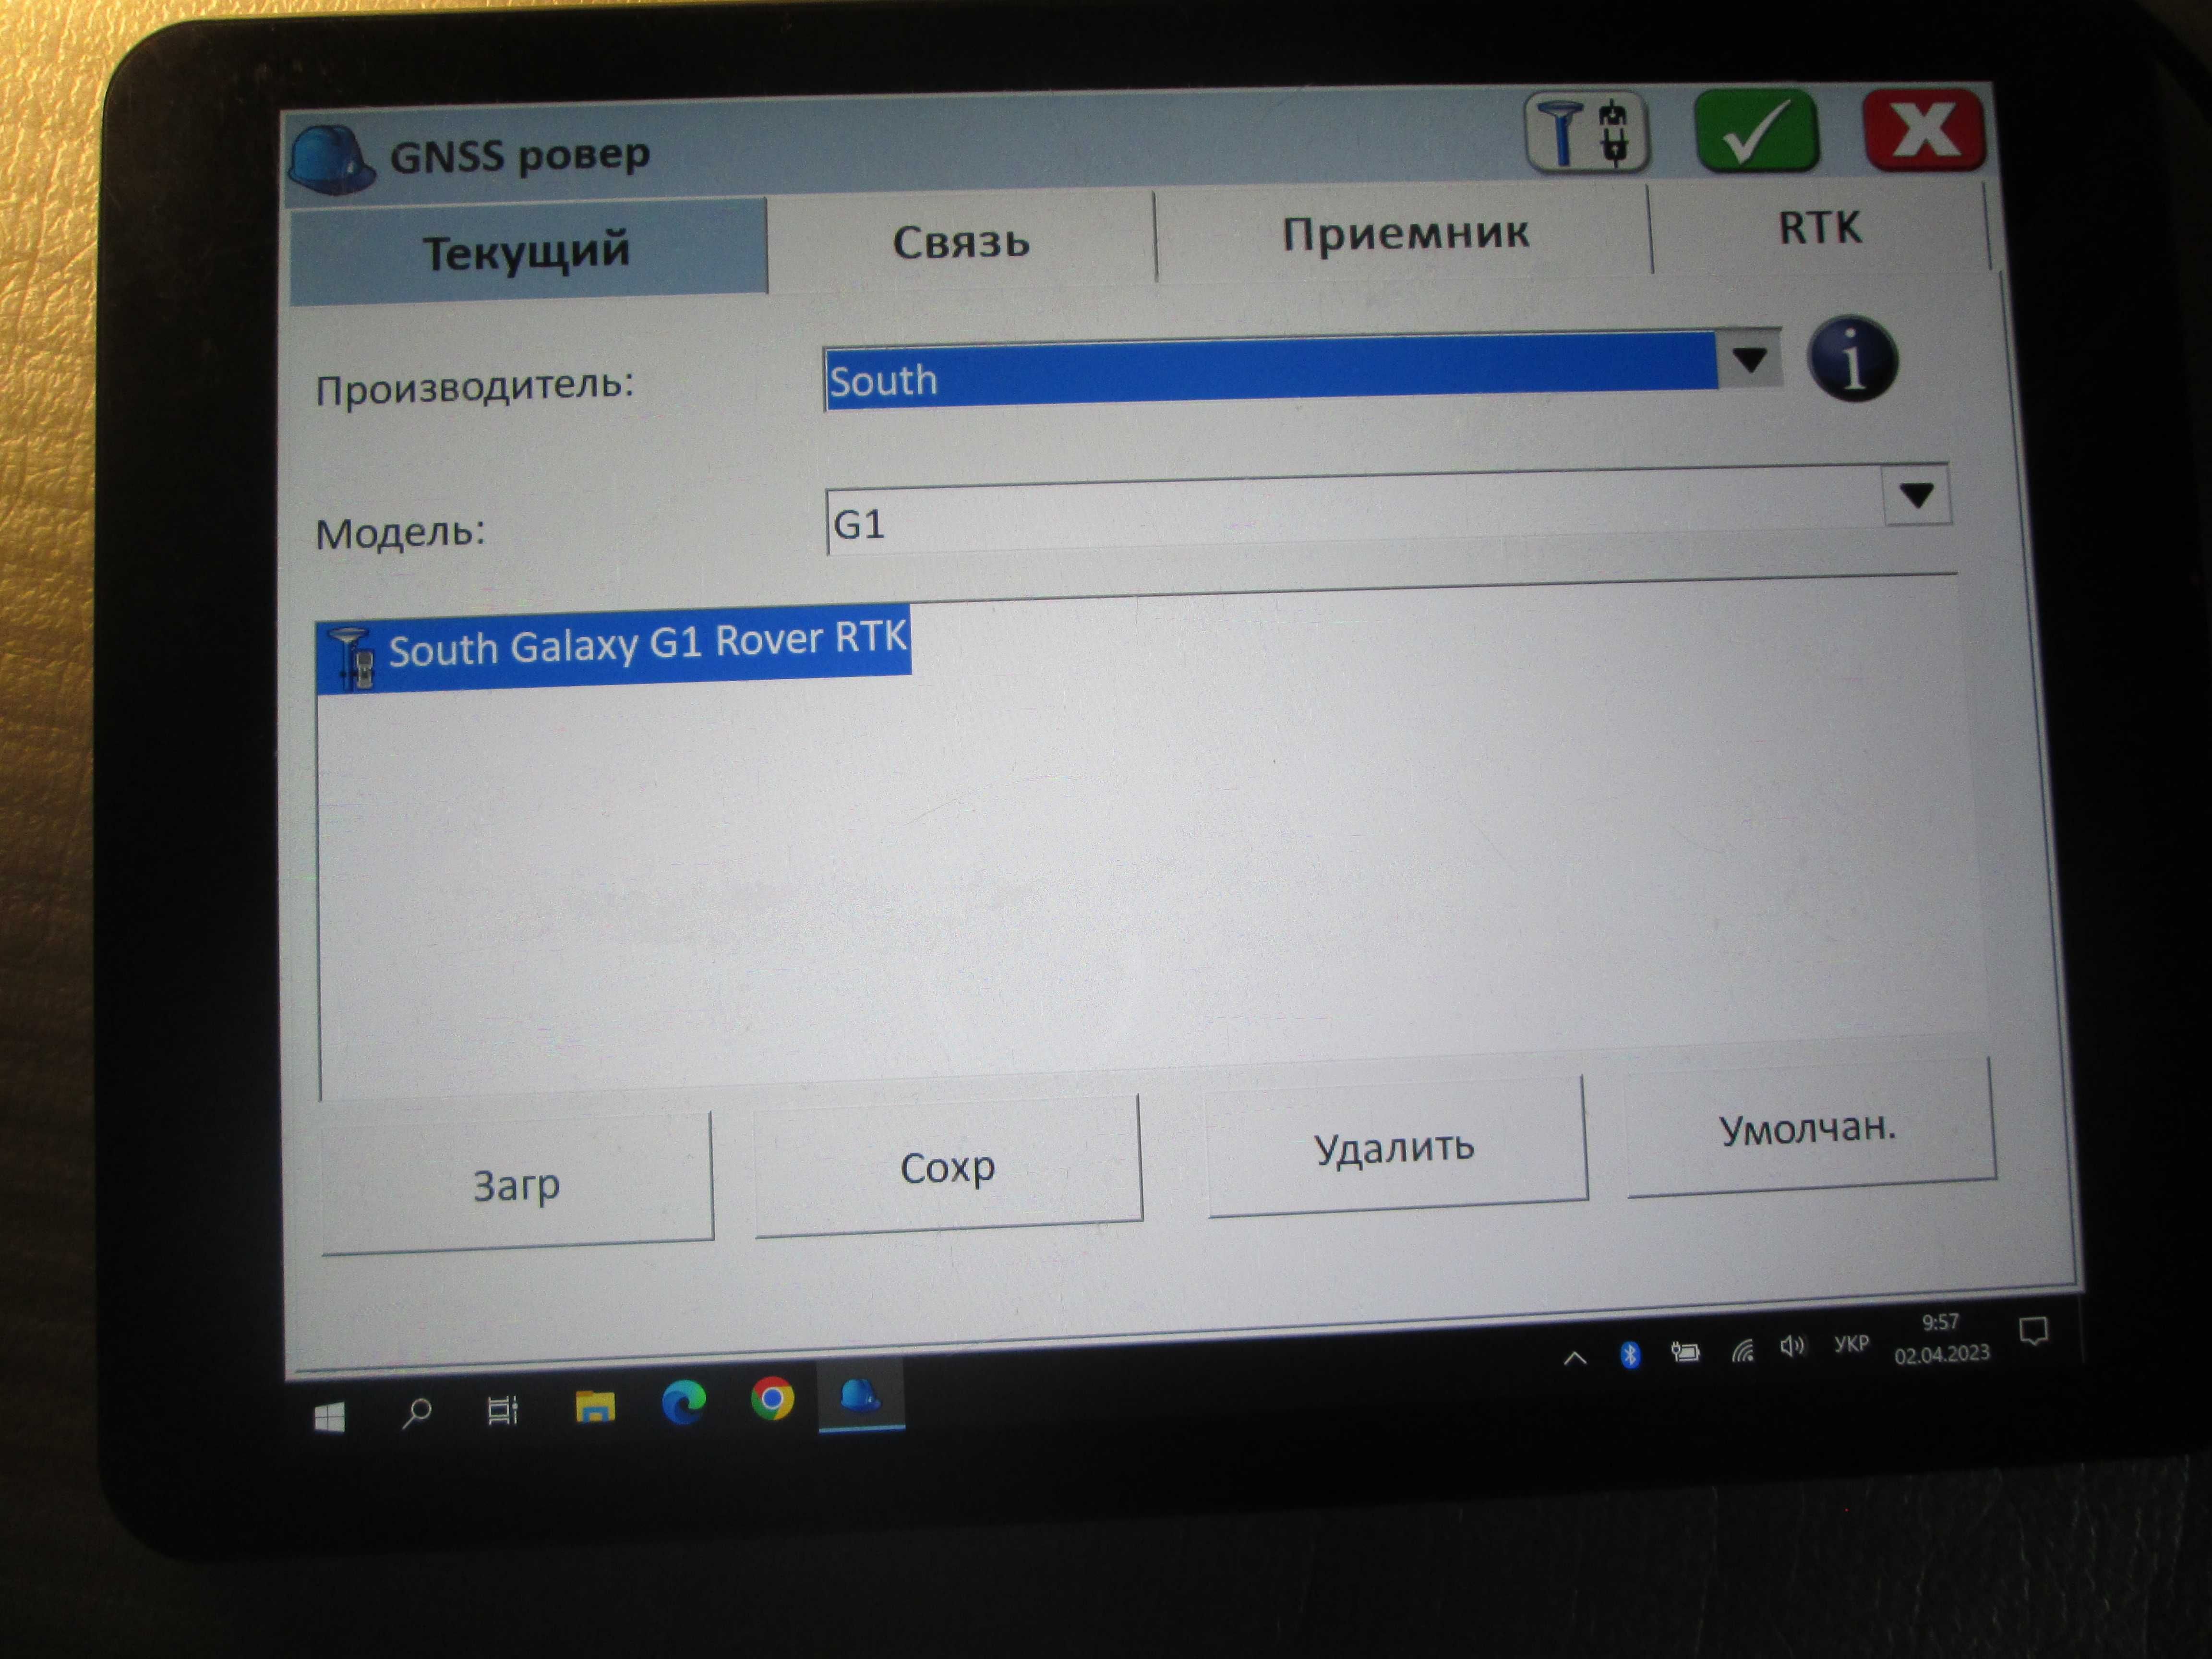Launch Microsoft Edge from the taskbar
This screenshot has height=1659, width=2212.
[684, 1402]
